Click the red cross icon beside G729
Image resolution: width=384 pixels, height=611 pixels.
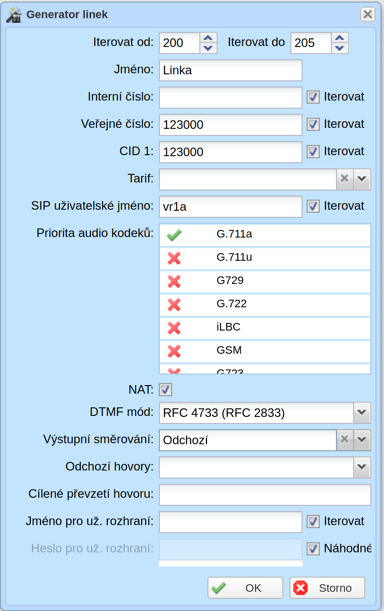click(174, 281)
